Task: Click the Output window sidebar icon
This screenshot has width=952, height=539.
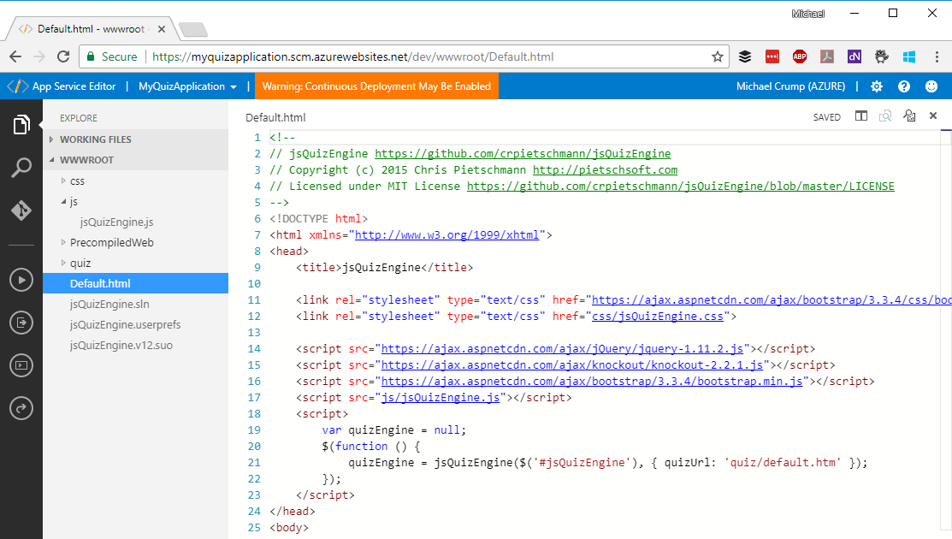Action: click(21, 323)
